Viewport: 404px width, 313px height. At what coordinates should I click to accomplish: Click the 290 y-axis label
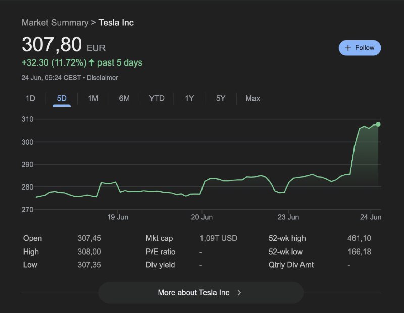point(27,165)
